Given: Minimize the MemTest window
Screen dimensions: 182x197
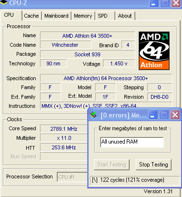Looking at the screenshot, I should [x=153, y=114].
